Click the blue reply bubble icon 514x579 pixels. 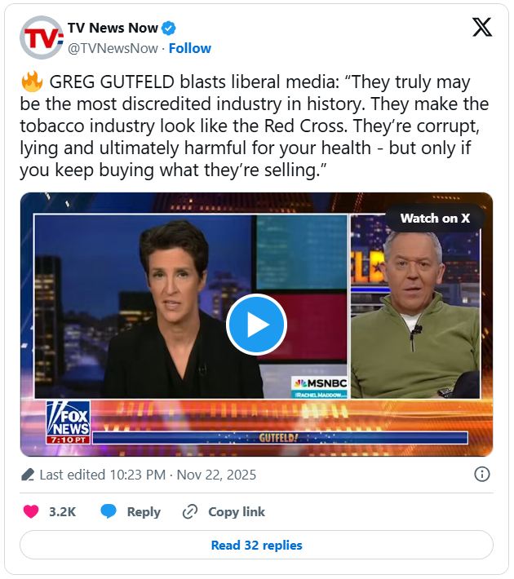click(109, 512)
